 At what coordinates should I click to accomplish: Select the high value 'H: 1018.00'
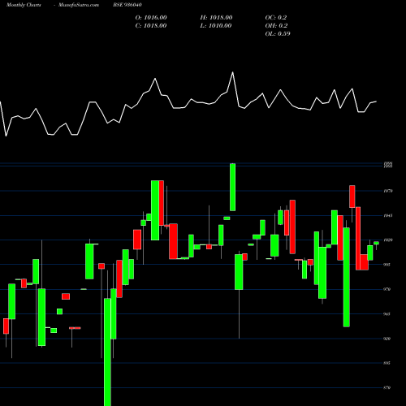tap(216, 18)
